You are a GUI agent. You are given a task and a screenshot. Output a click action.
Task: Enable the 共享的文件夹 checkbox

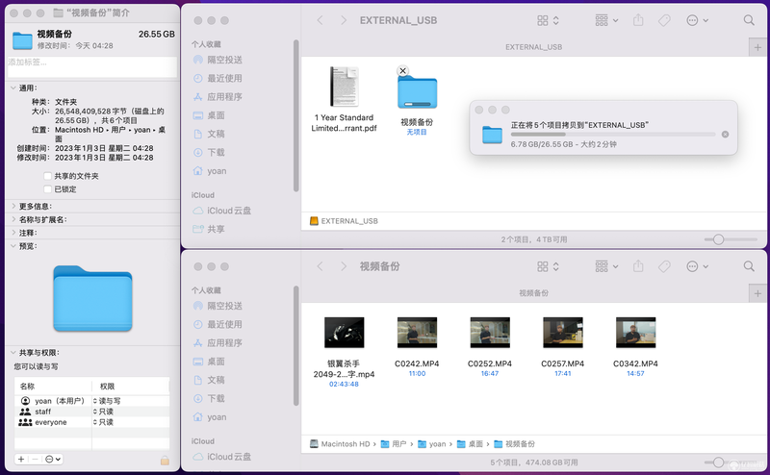(x=47, y=176)
